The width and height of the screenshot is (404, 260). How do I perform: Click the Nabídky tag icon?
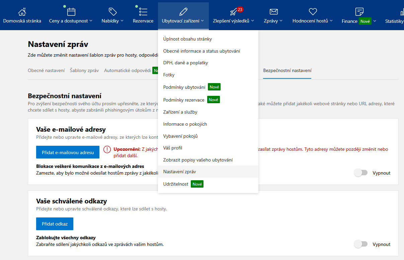[112, 11]
